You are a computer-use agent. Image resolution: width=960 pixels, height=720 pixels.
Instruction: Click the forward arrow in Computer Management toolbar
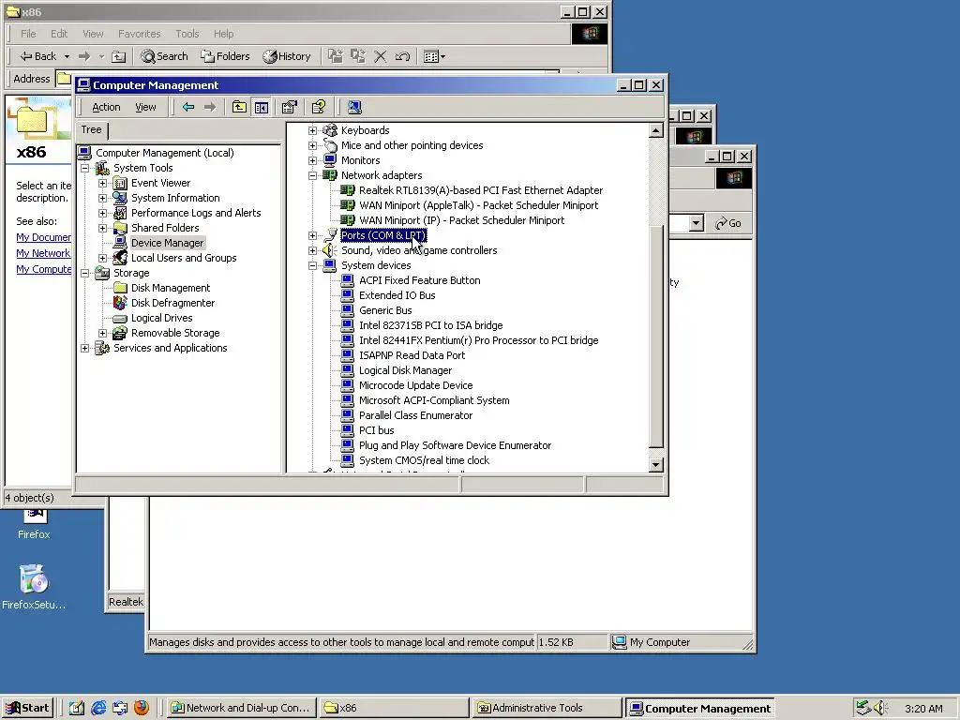pos(210,107)
